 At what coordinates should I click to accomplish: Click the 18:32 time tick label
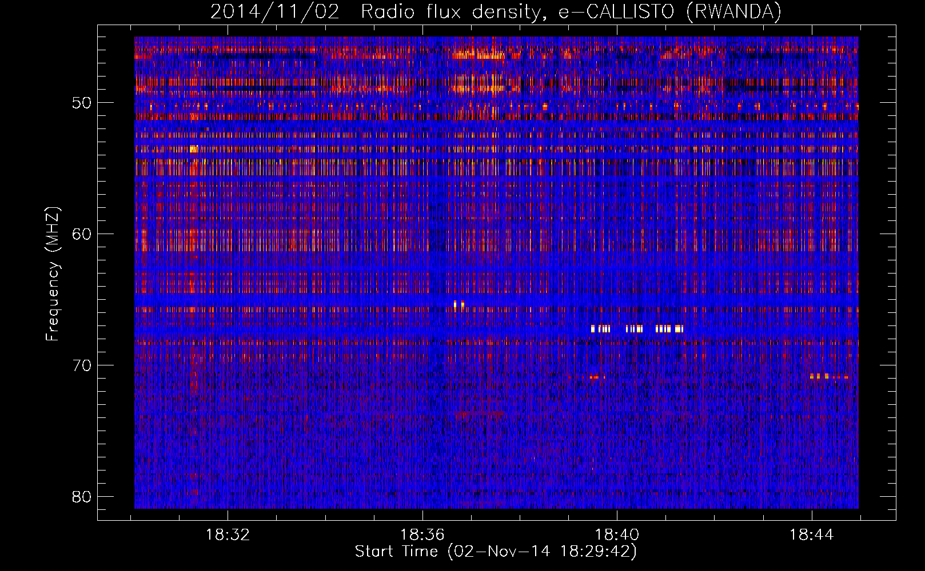[228, 535]
